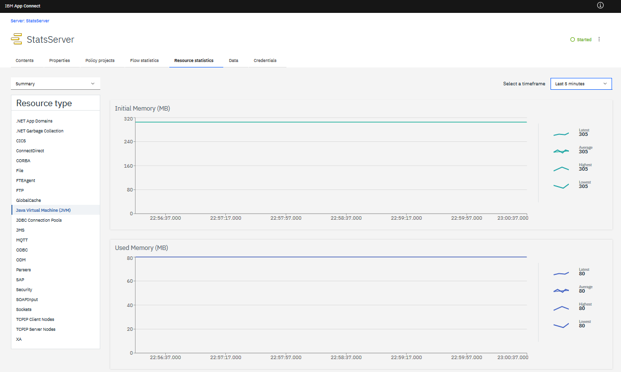This screenshot has height=372, width=621.
Task: Click Average sparkline icon for Initial Memory
Action: point(561,151)
